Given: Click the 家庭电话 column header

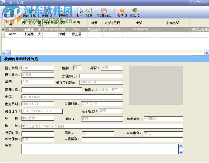Looking at the screenshot, I should tap(173, 23).
